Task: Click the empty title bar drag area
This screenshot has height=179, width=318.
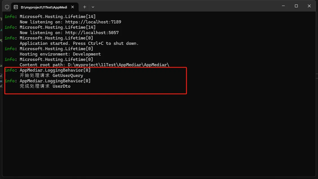Action: click(x=183, y=6)
